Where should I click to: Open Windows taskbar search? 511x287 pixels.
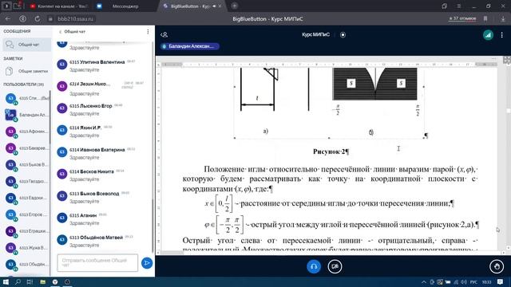click(x=18, y=281)
